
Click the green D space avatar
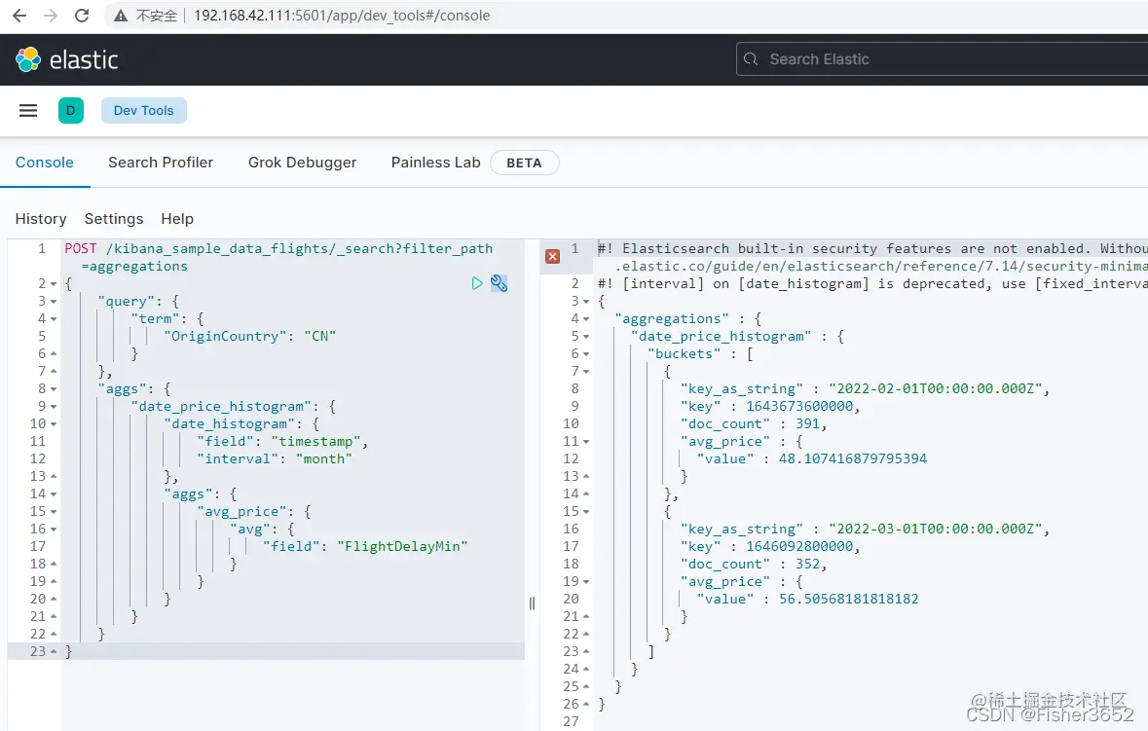(x=71, y=111)
